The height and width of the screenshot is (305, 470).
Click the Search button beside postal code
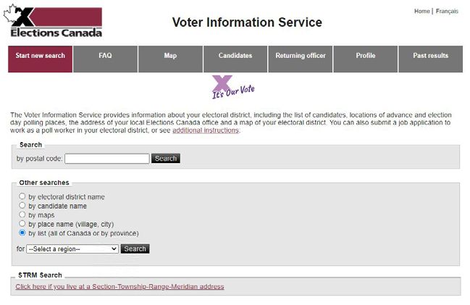pos(166,159)
